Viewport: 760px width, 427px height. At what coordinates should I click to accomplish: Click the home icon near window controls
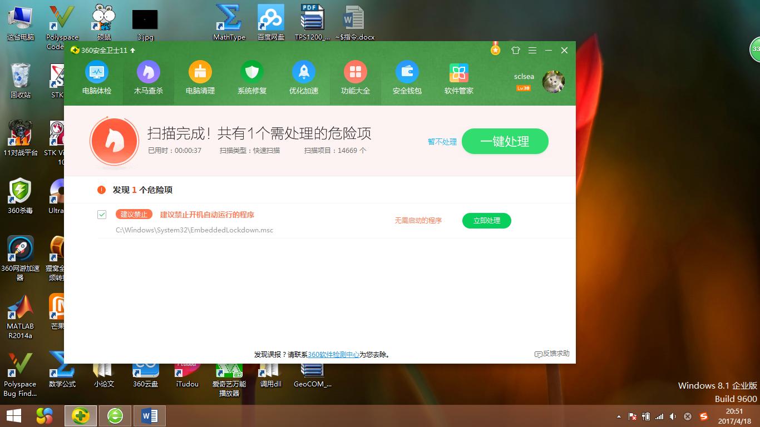click(x=515, y=50)
